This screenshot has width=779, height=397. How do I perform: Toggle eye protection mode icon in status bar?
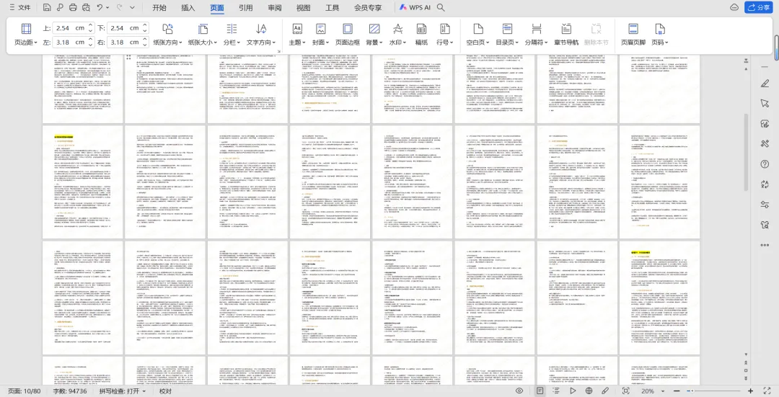point(519,391)
